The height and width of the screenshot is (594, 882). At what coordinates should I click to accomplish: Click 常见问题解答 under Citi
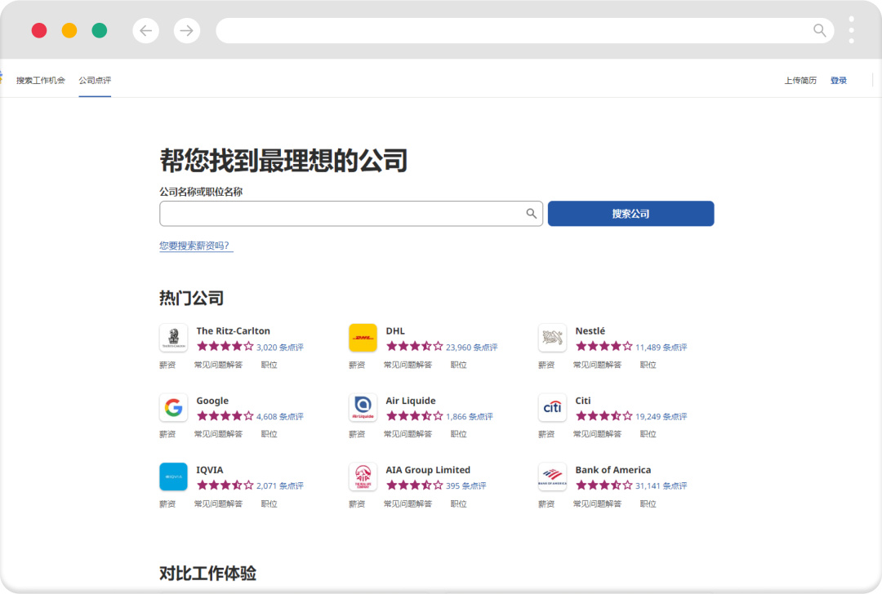597,434
